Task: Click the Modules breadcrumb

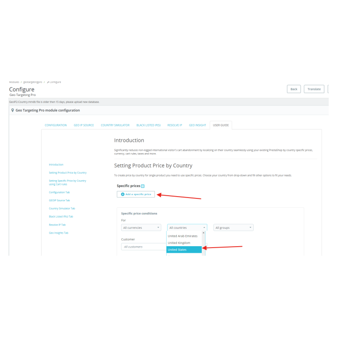Action: 14,82
